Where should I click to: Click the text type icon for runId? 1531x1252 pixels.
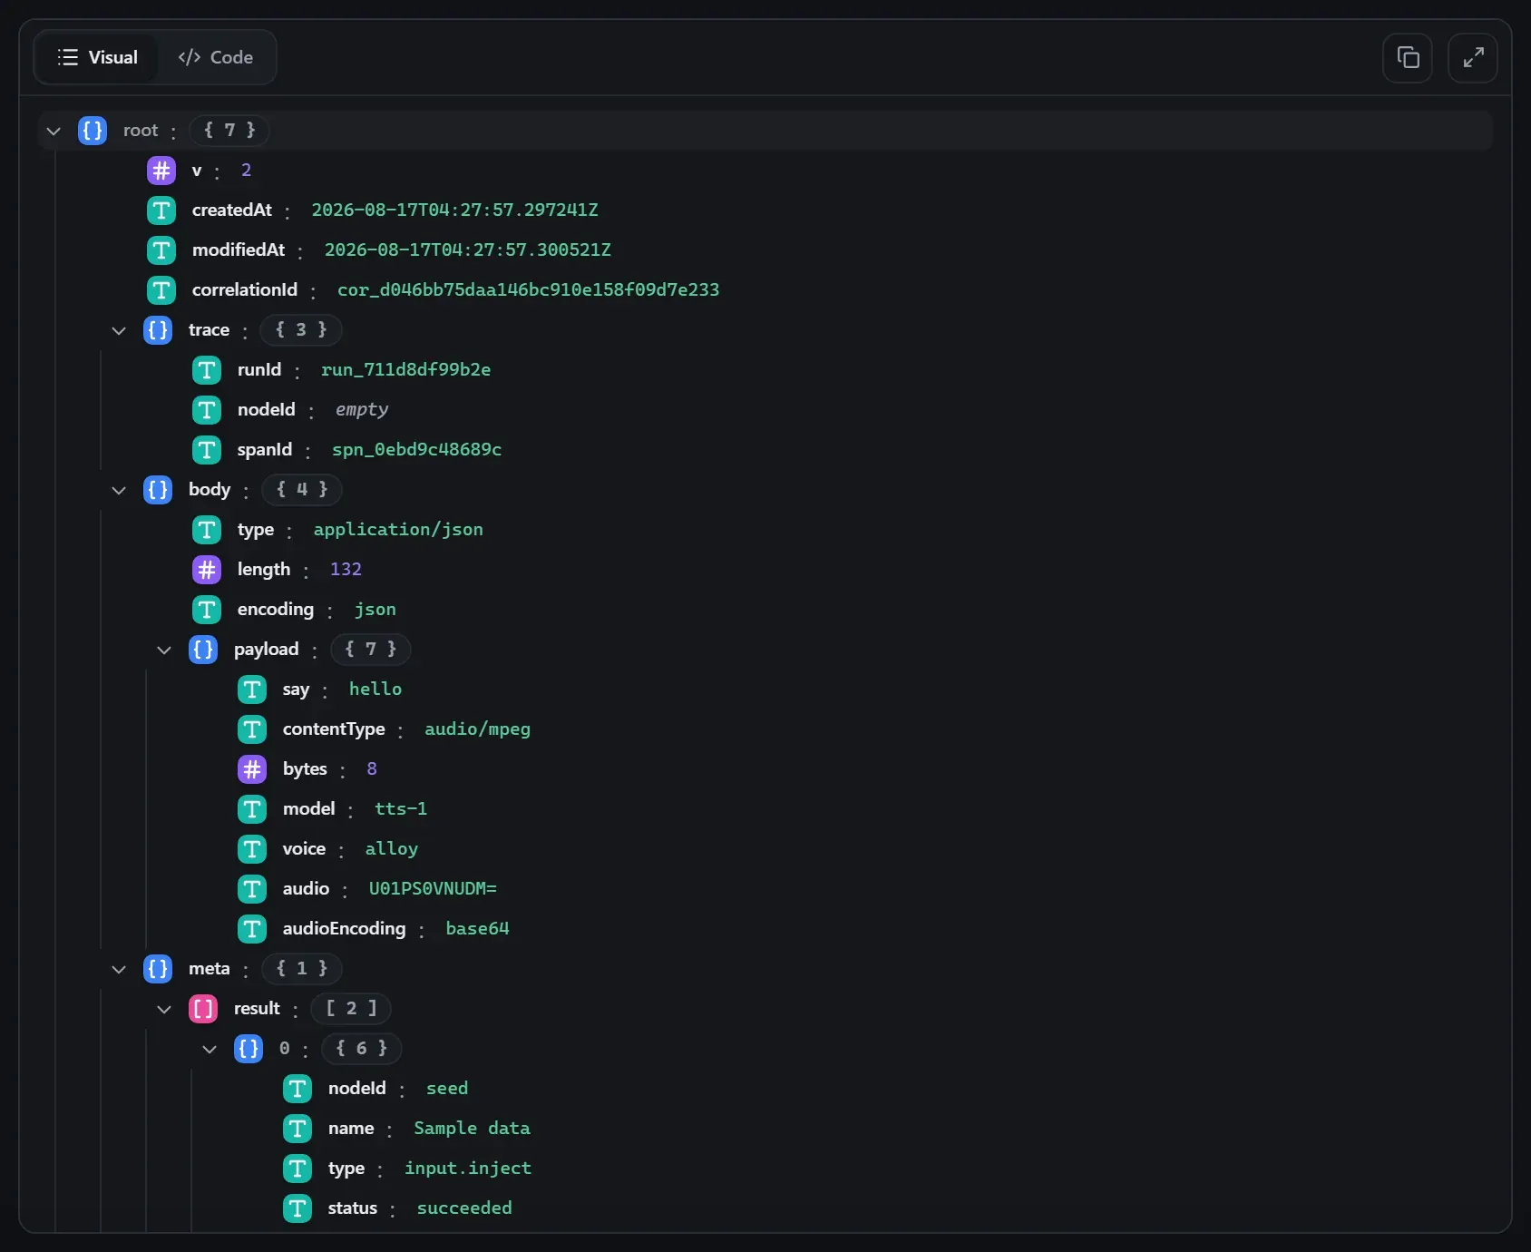coord(207,370)
